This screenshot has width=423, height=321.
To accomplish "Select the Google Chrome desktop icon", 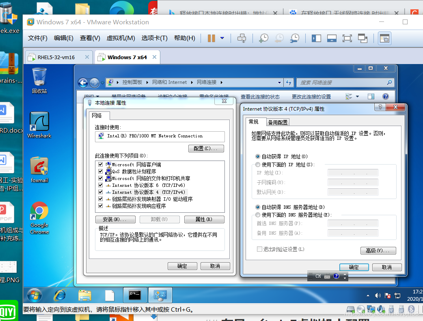I will [39, 218].
